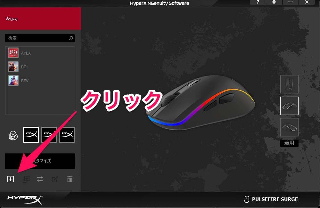Screen dimensions: 320x208
Task: Open the BF1 game profile icon
Action: tap(13, 67)
